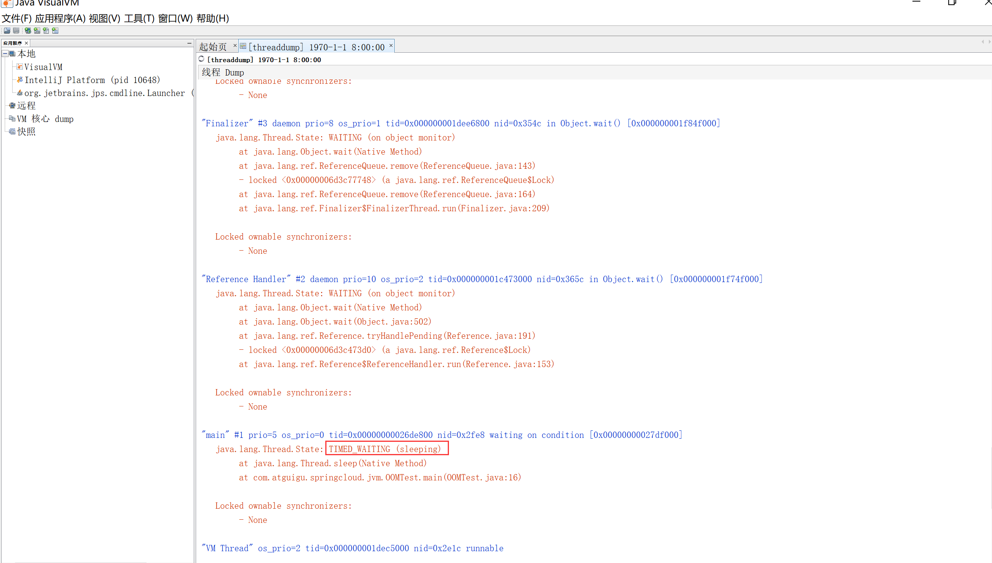Click the network icon beside 远程
This screenshot has height=563, width=992.
point(12,105)
